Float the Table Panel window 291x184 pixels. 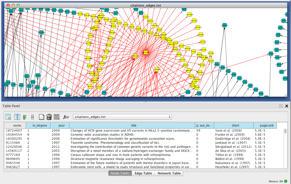(x=281, y=106)
